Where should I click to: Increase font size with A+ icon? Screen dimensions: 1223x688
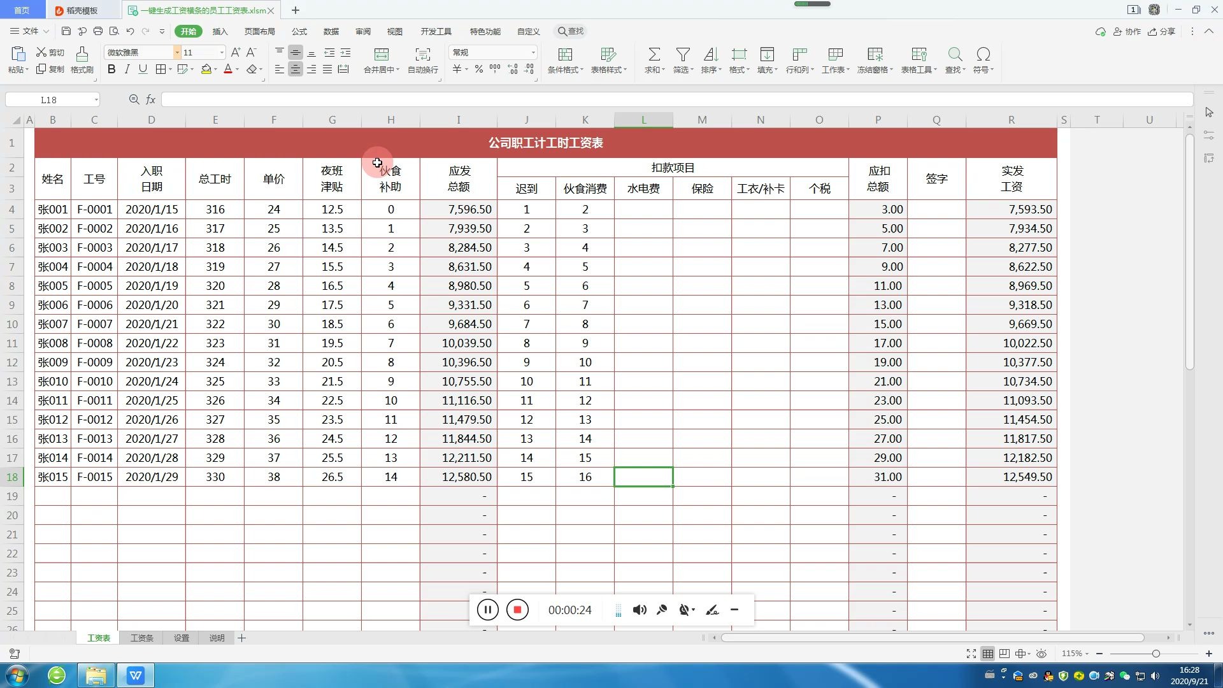point(235,52)
